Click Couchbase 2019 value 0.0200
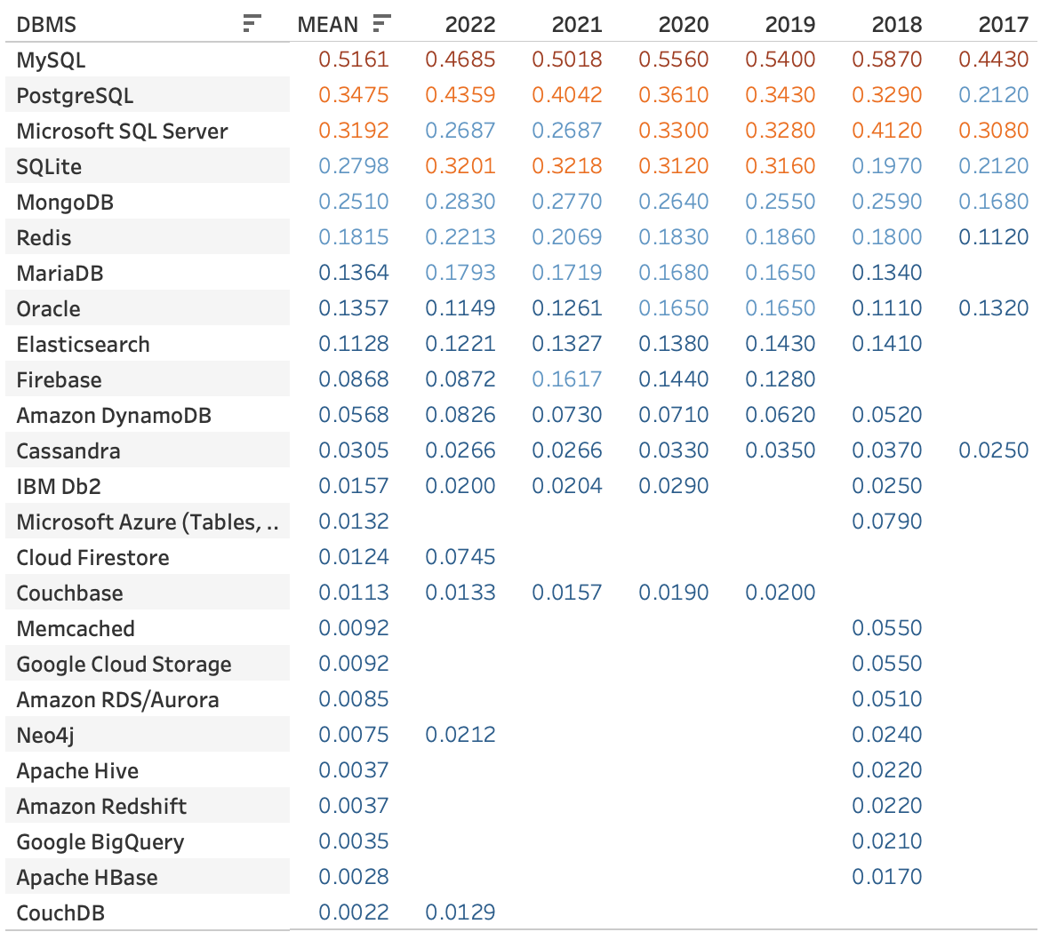Image resolution: width=1049 pixels, height=940 pixels. point(780,592)
